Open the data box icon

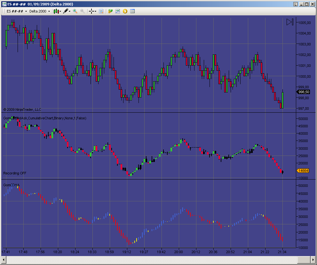point(101,11)
